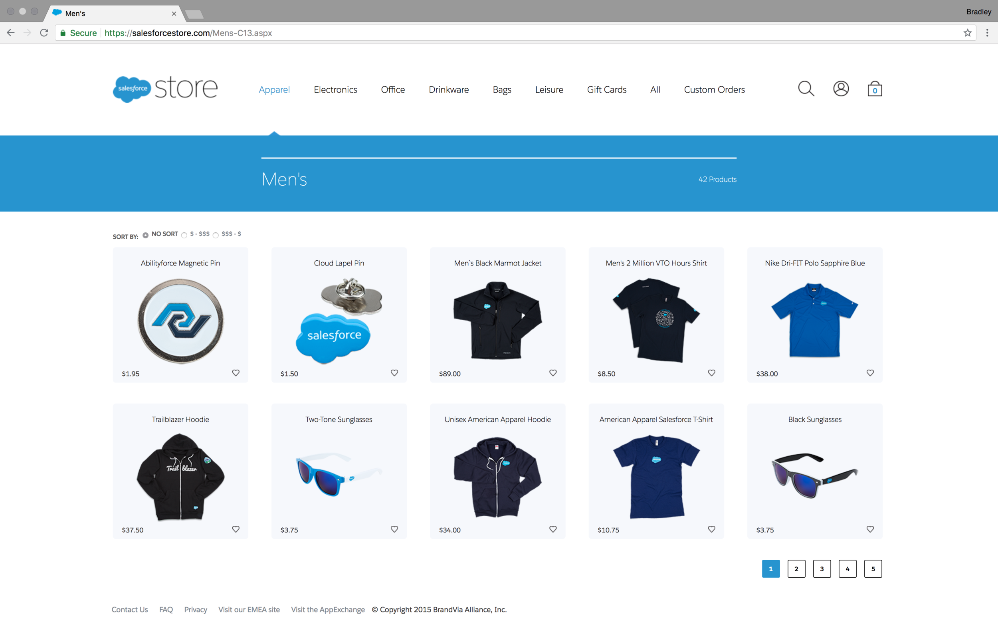Select the NO SORT radio button
Screen dimensions: 998x624
click(146, 235)
